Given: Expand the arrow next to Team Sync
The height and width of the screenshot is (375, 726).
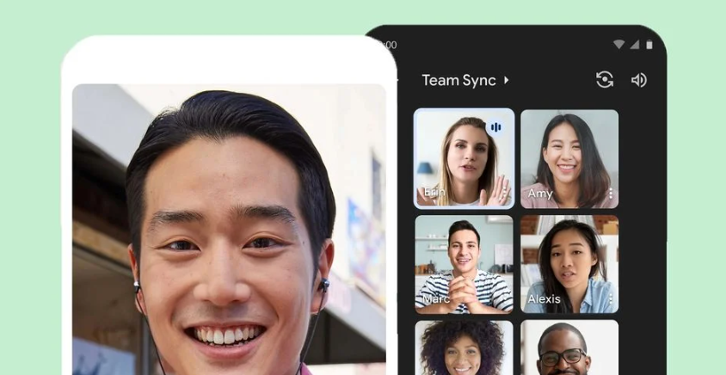Looking at the screenshot, I should pyautogui.click(x=507, y=80).
